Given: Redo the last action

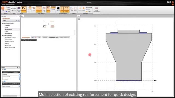Looking at the screenshot, I should click(x=14, y=10).
